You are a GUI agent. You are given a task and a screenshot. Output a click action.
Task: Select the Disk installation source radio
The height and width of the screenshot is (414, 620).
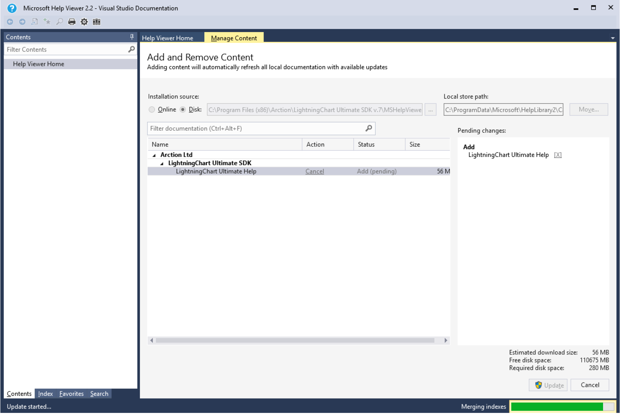click(183, 110)
